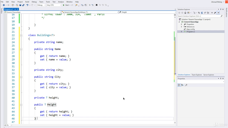Click the search magnifier in Solution Explorer
Screen dimensions: 228x128
point(222,16)
